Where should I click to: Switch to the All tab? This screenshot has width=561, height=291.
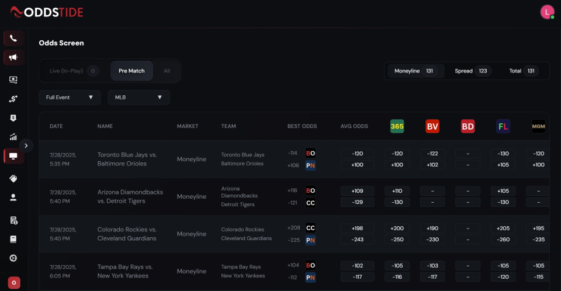click(x=167, y=71)
